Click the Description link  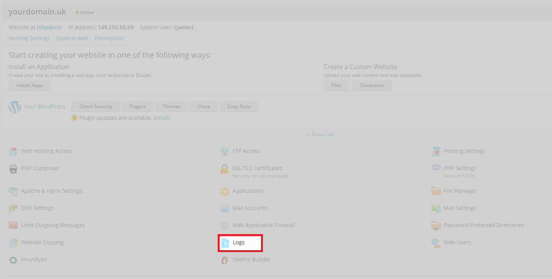[x=109, y=38]
